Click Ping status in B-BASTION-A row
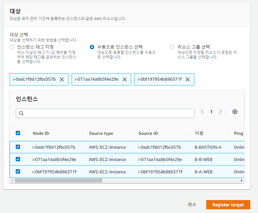258x213 pixels. pos(239,147)
